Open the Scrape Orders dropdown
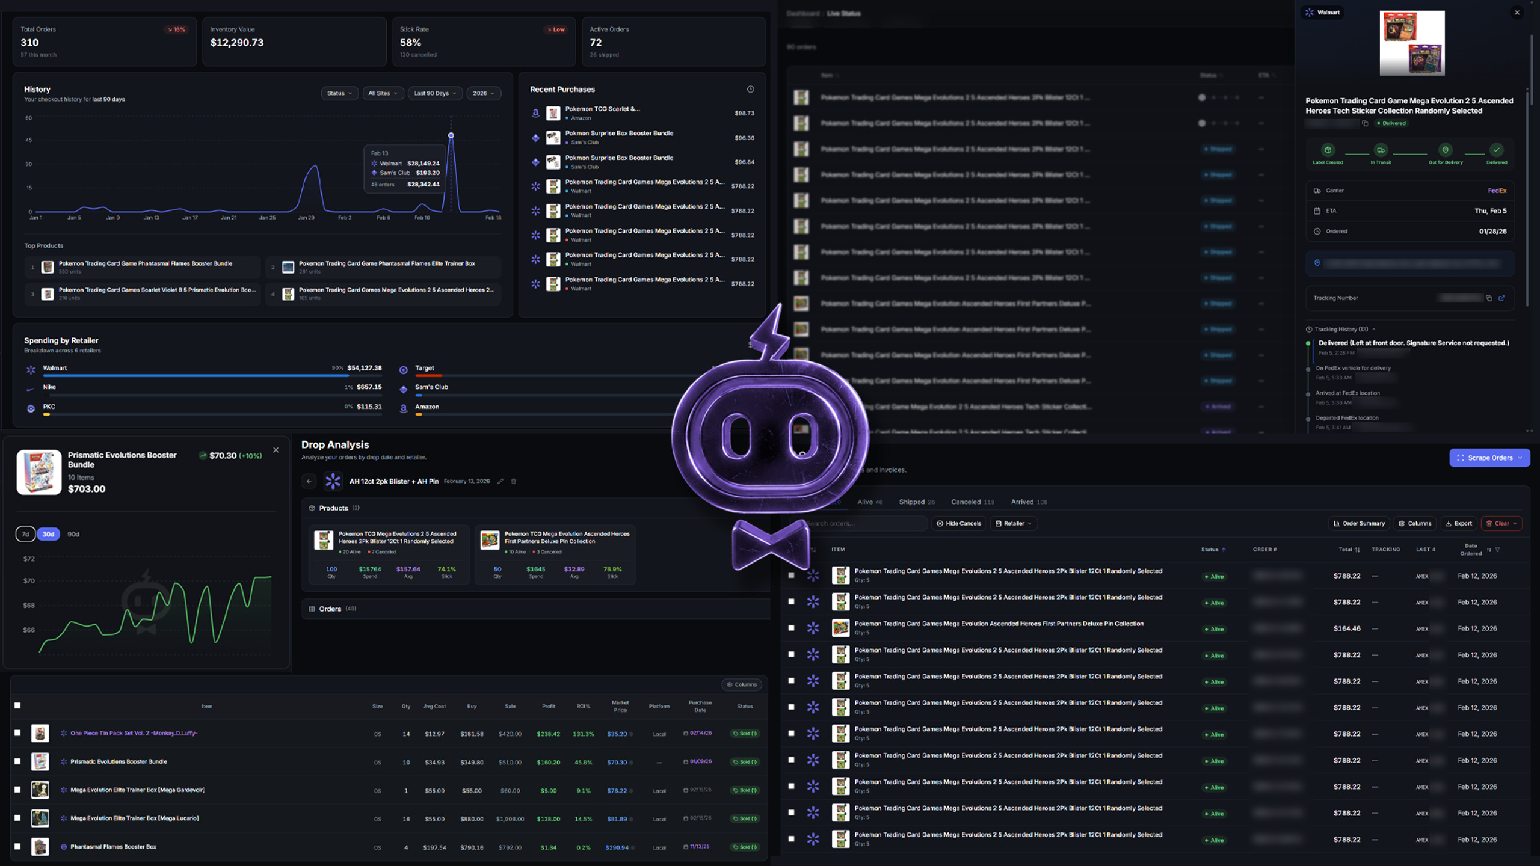The width and height of the screenshot is (1540, 866). pyautogui.click(x=1489, y=458)
